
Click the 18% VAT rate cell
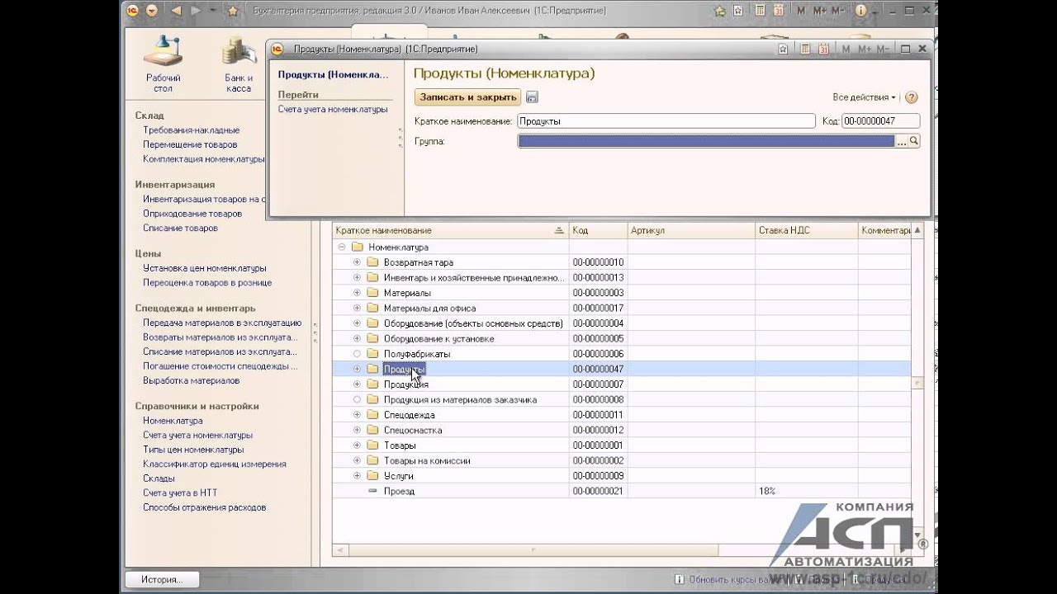(806, 491)
